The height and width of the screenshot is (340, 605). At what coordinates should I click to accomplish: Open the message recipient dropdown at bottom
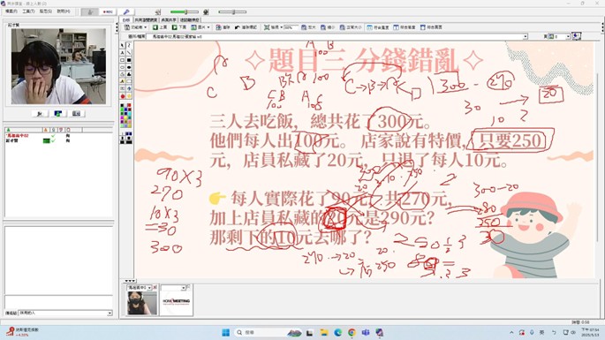(110, 313)
